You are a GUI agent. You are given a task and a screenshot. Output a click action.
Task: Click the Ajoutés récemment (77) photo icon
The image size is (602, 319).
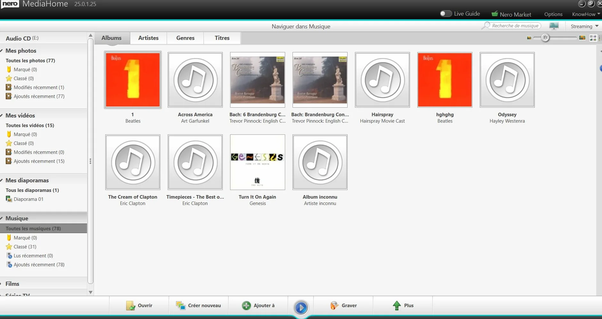point(9,96)
